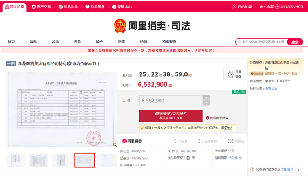The image size is (308, 176).
Task: Click the 珍品拍卖 icon
Action: [60, 7]
